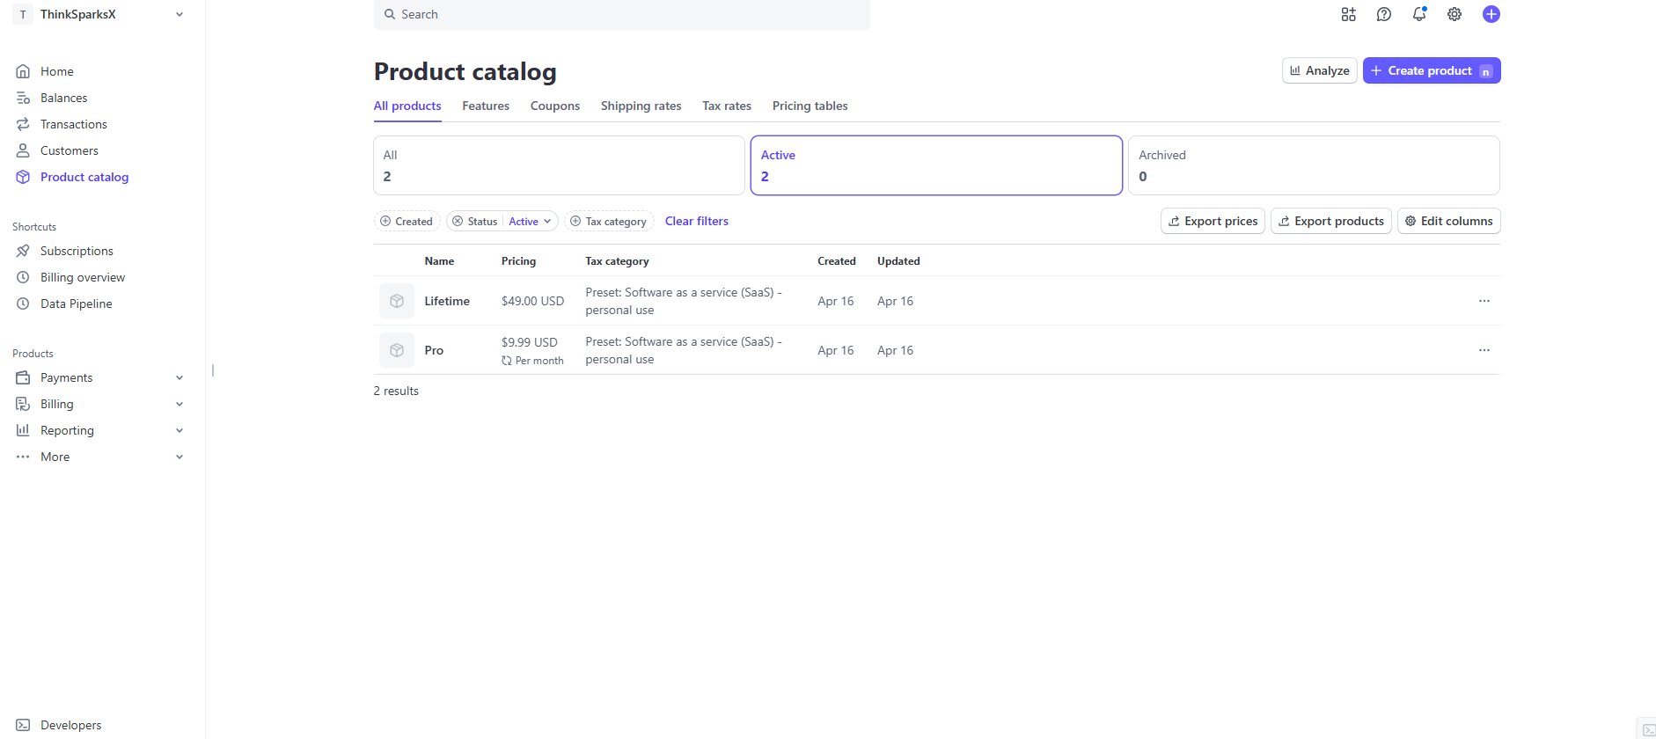Click the Pricing column header
1656x739 pixels.
pyautogui.click(x=518, y=261)
